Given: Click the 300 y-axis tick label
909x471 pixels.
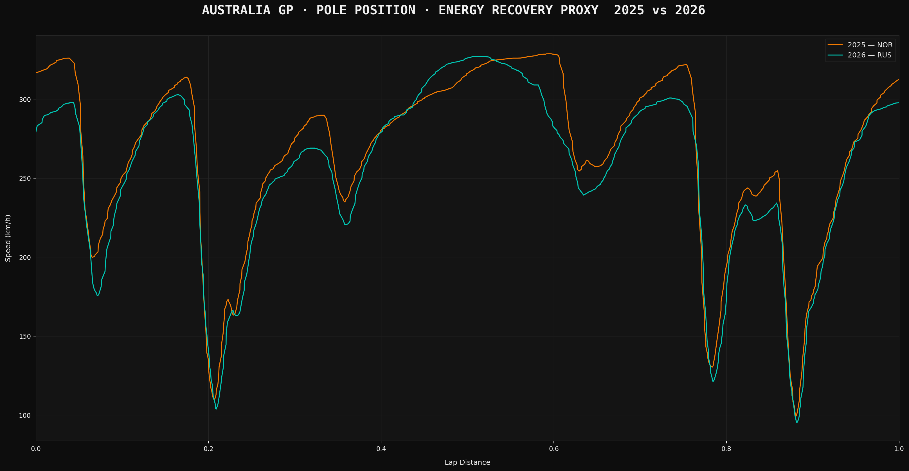Looking at the screenshot, I should [x=25, y=100].
